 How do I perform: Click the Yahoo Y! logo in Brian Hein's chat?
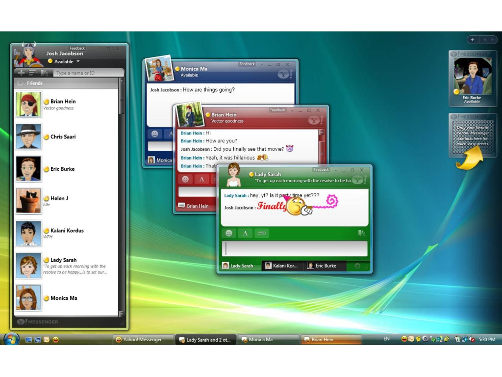tap(315, 121)
